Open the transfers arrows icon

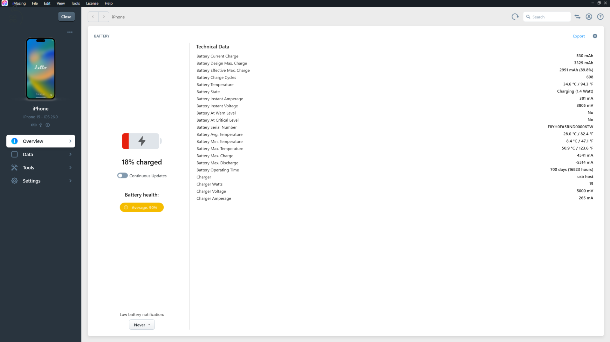(578, 17)
